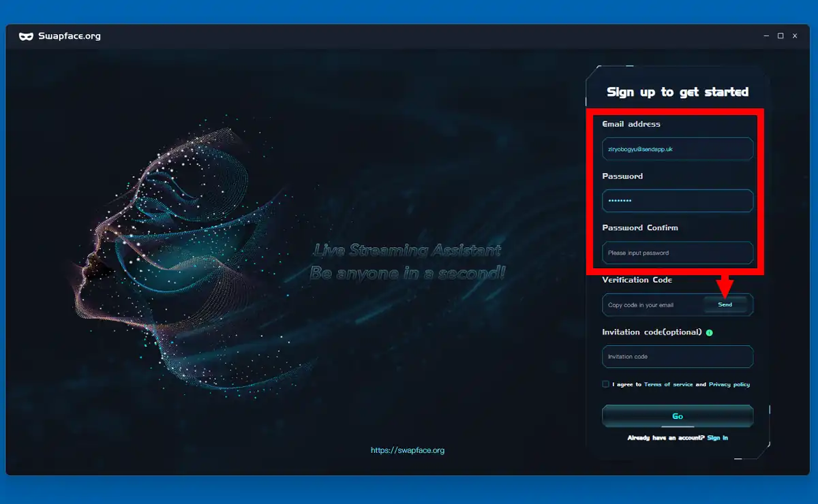This screenshot has height=504, width=818.
Task: Open the https://swapface.org link
Action: (x=408, y=450)
